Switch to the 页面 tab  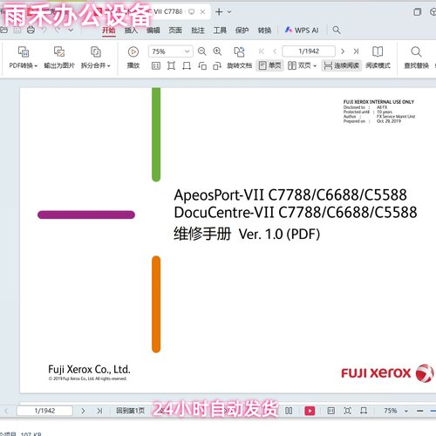point(175,31)
